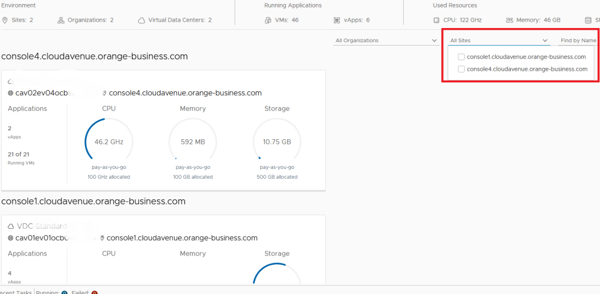600x294 pixels.
Task: Click the pin icon before console1 site name
Action: coord(102,238)
